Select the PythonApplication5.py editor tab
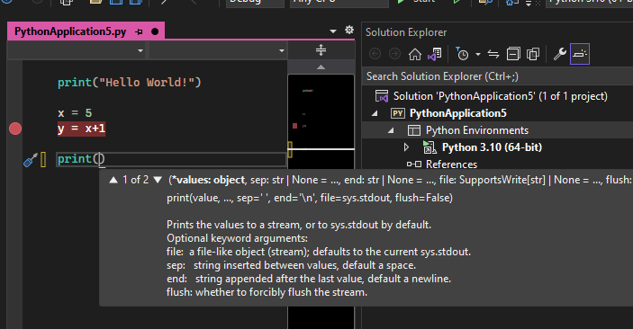Screen dimensions: 633x329 click(70, 31)
